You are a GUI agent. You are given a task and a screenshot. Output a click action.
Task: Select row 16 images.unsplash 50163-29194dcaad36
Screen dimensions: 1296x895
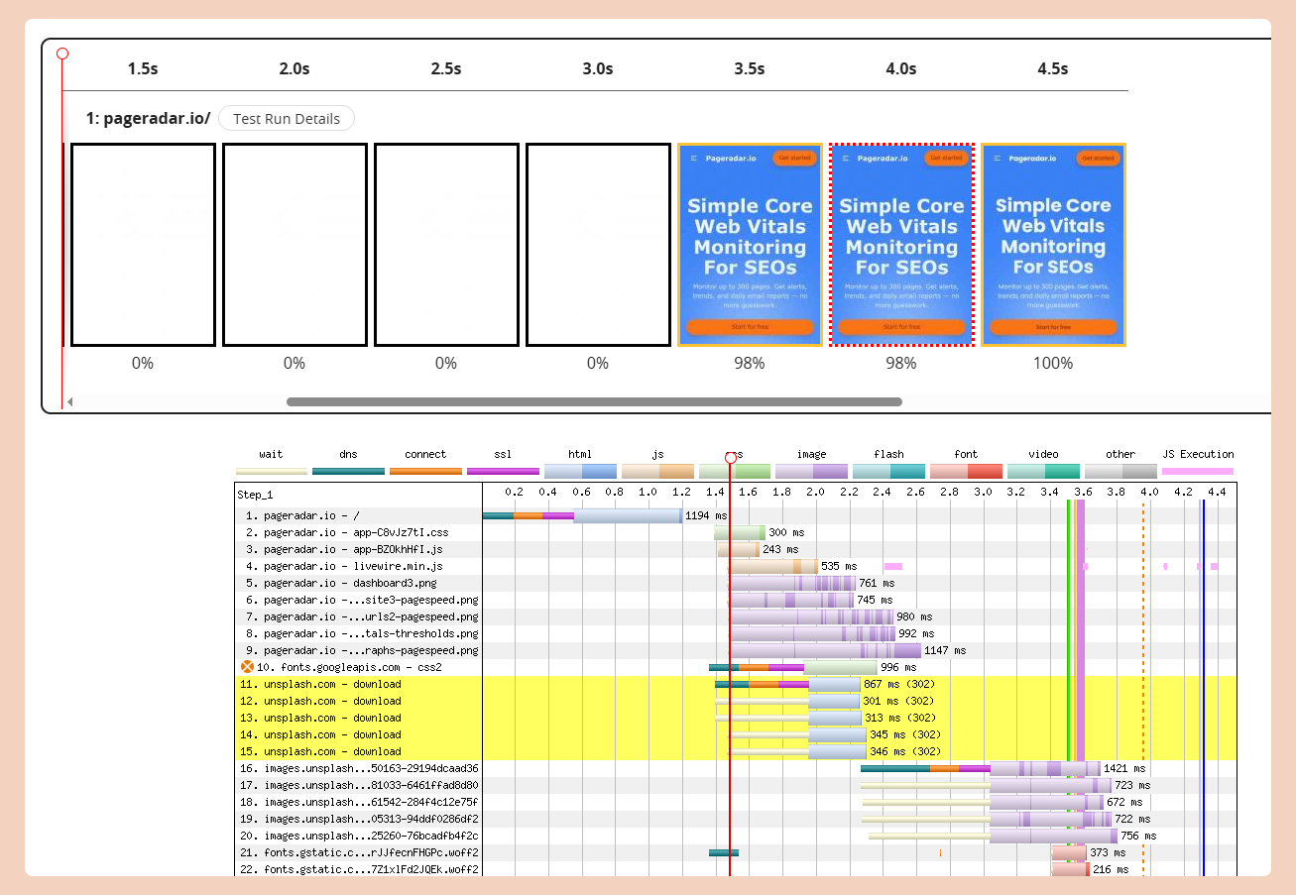click(736, 769)
